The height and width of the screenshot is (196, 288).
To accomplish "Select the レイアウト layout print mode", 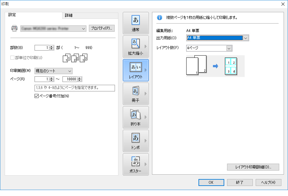I will [x=136, y=70].
